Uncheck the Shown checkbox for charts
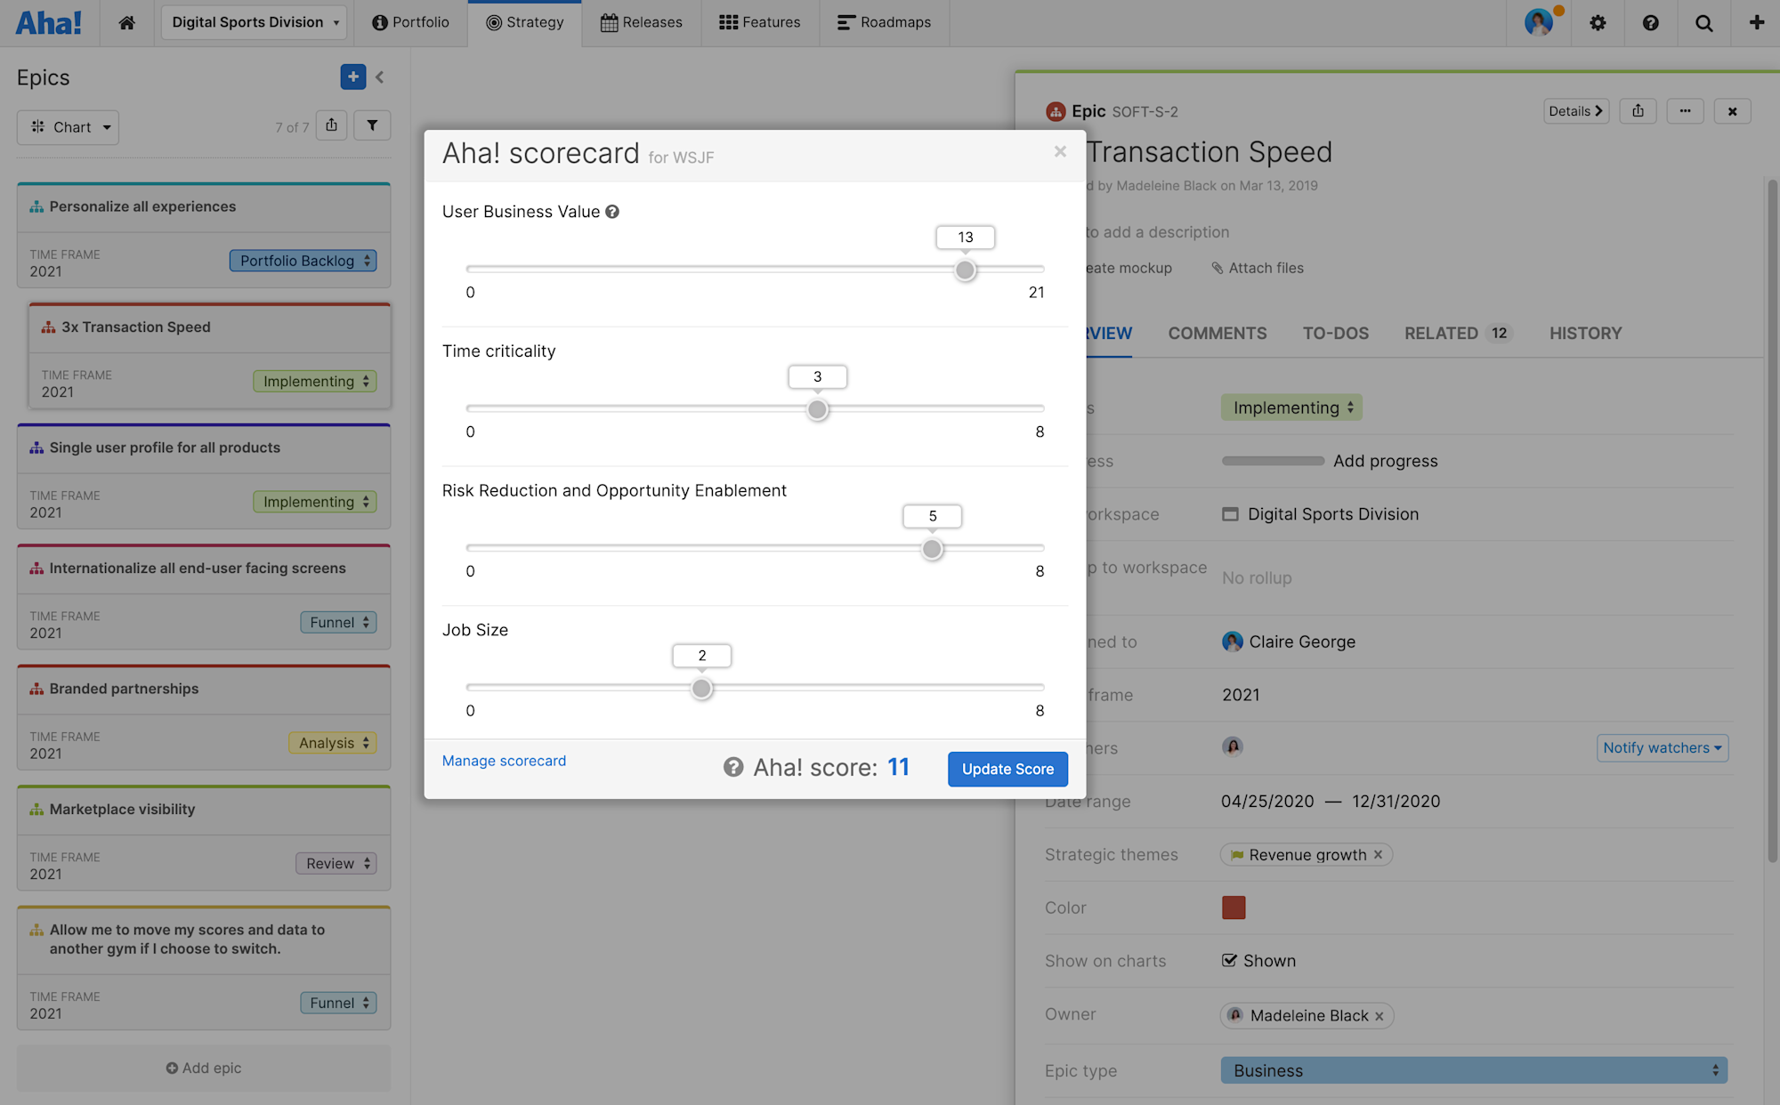The image size is (1780, 1105). 1229,961
